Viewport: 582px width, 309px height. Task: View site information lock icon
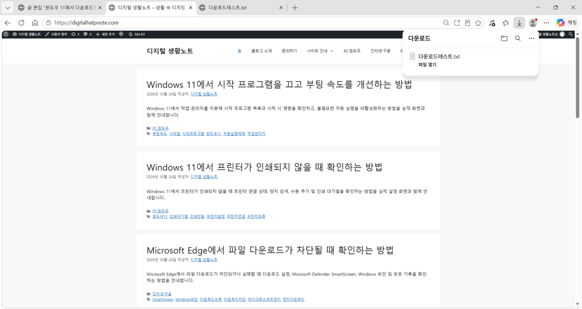point(49,23)
